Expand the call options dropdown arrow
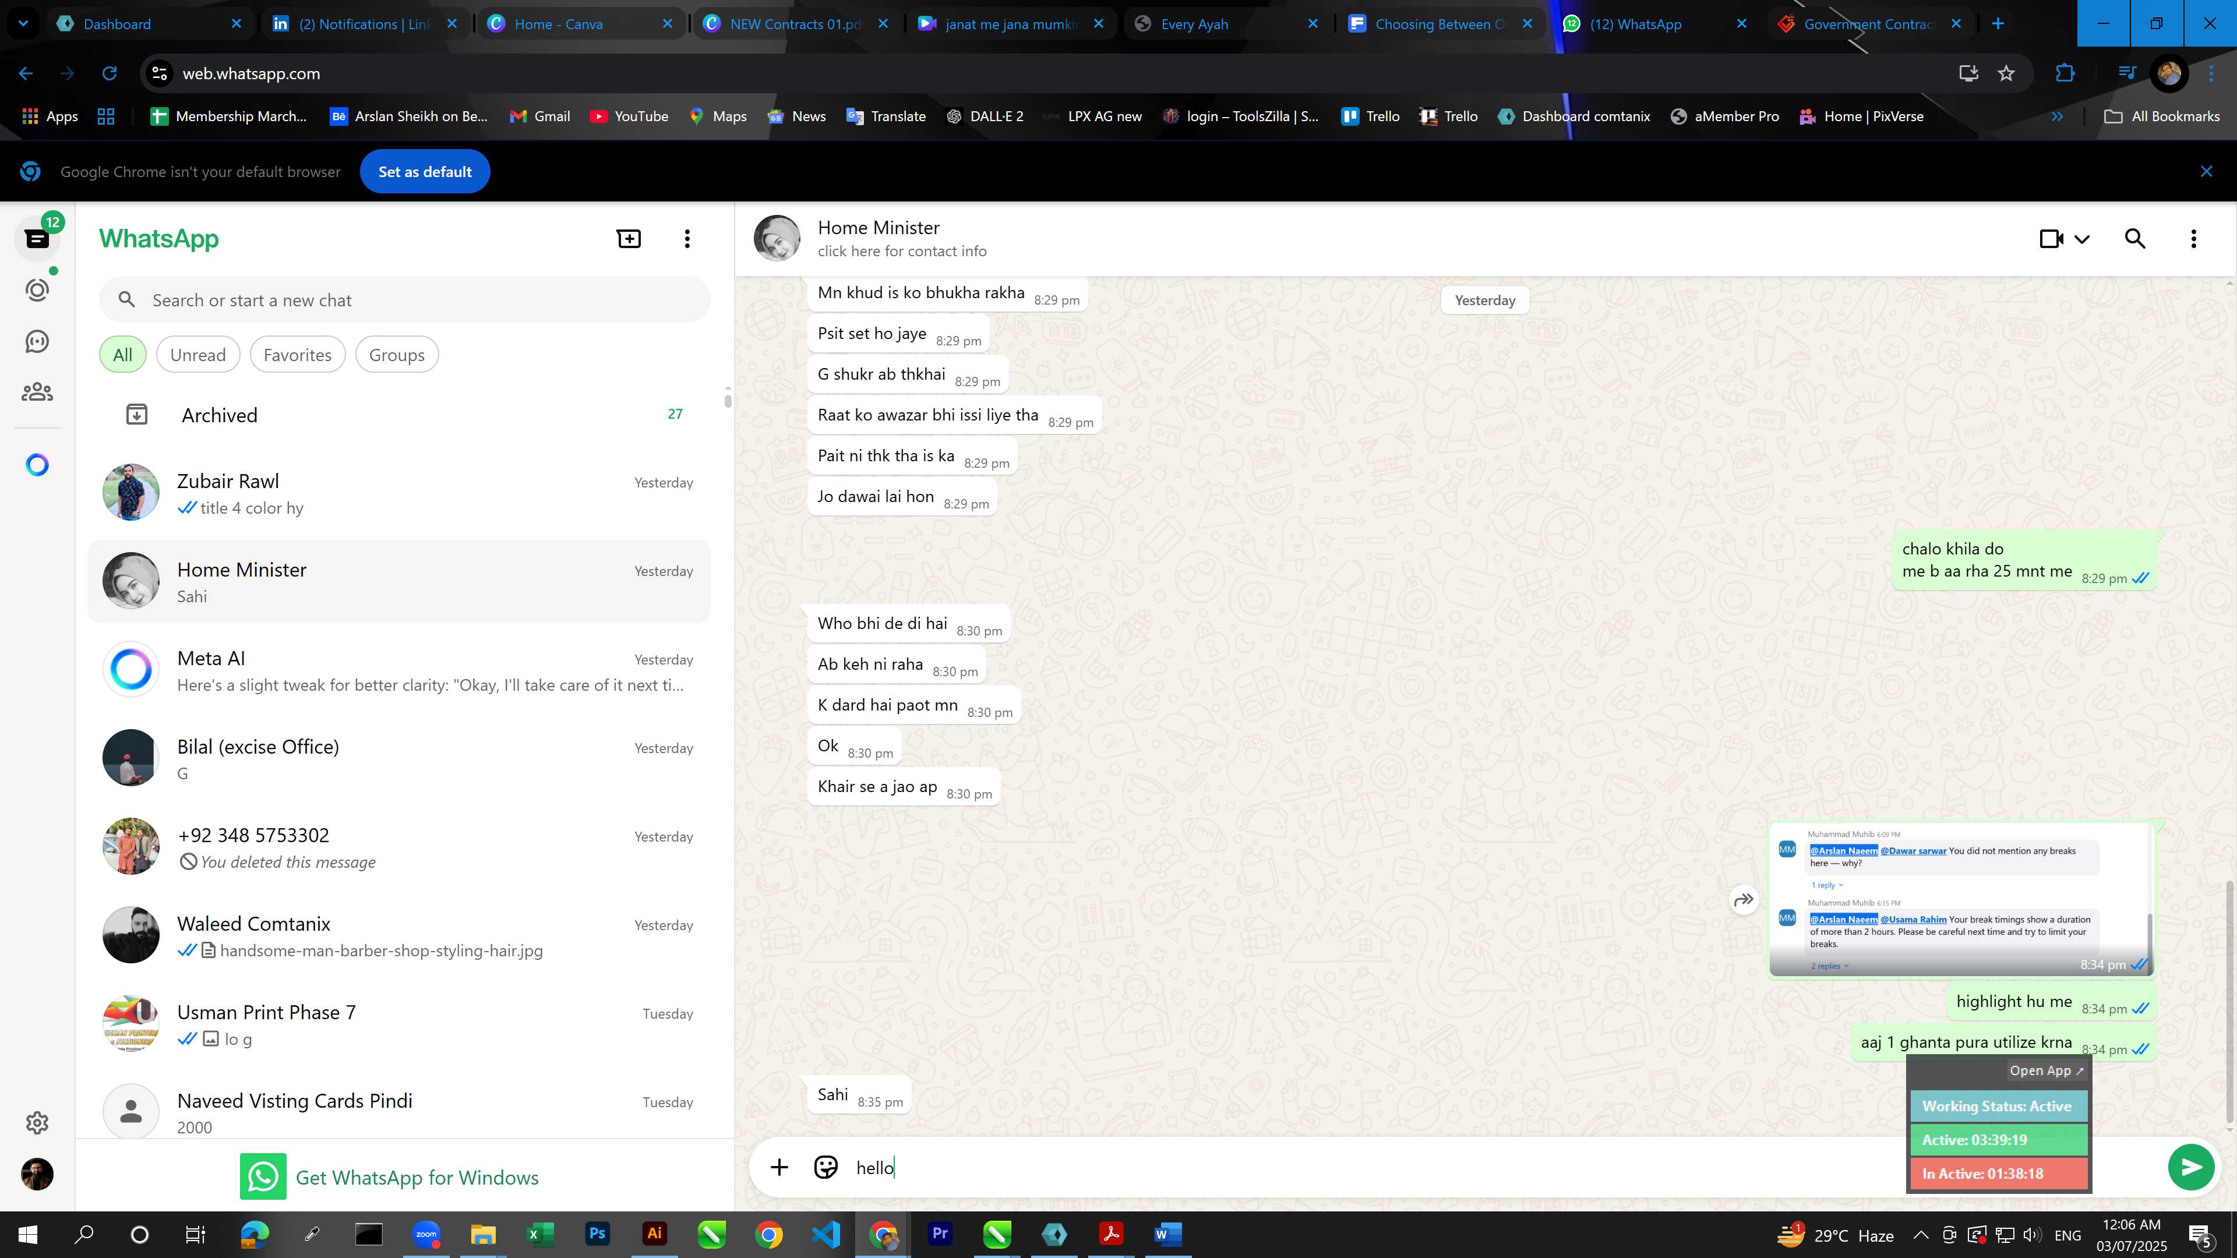 click(x=2081, y=239)
